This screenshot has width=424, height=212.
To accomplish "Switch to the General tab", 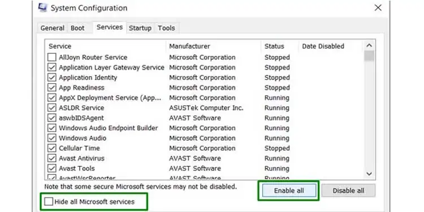I will [x=53, y=28].
